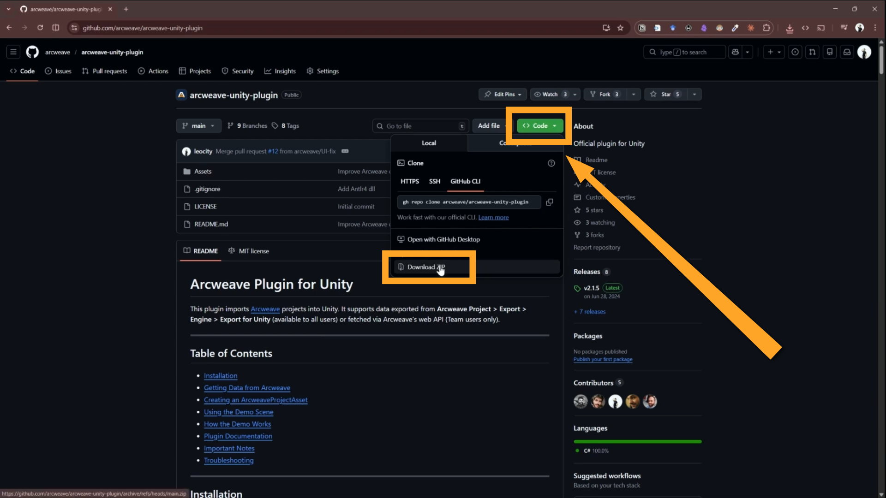Expand the Star lists arrow

[x=694, y=95]
